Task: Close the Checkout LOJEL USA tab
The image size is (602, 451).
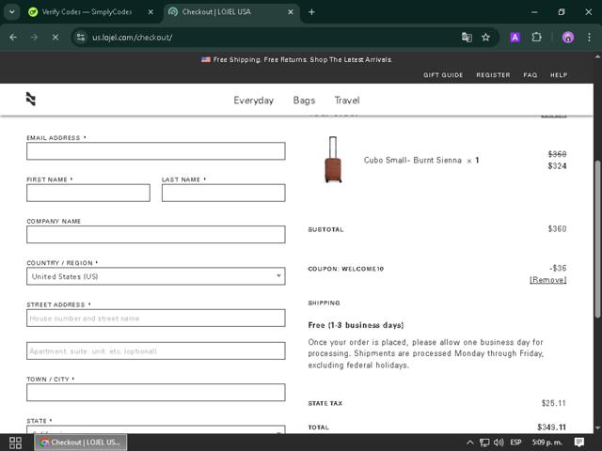Action: point(291,12)
